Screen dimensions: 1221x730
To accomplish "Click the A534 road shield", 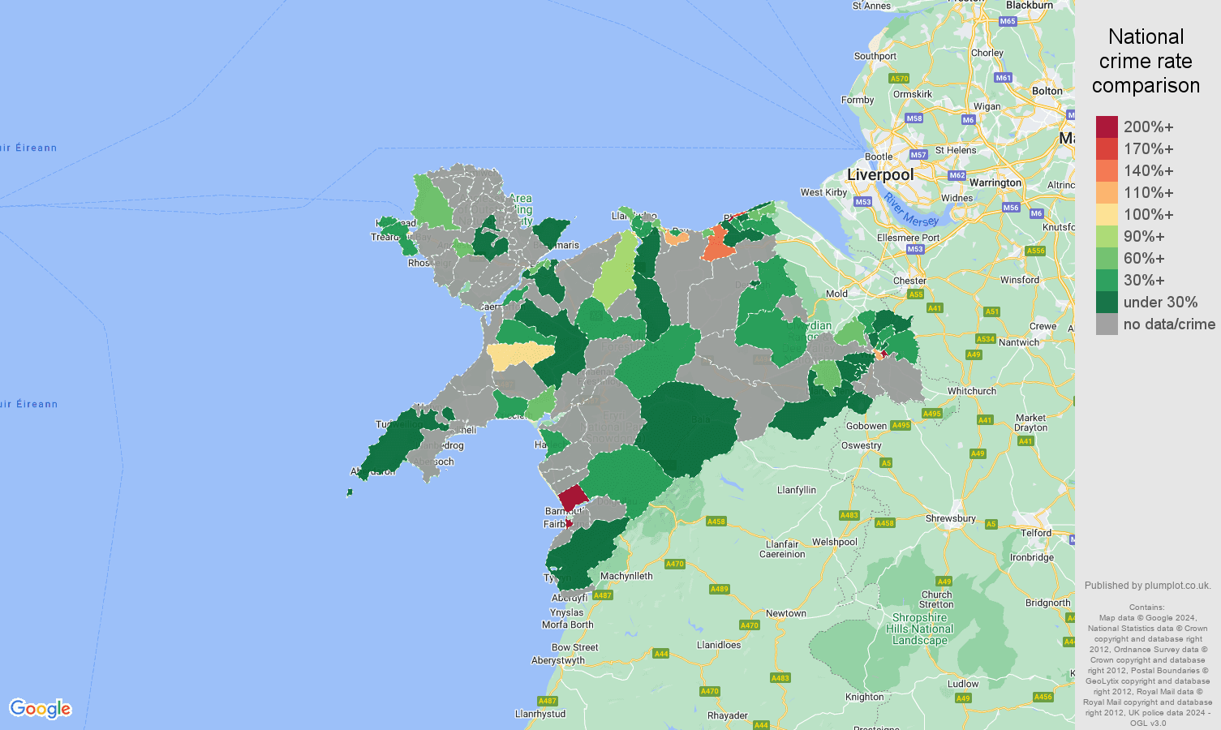I will tap(986, 339).
